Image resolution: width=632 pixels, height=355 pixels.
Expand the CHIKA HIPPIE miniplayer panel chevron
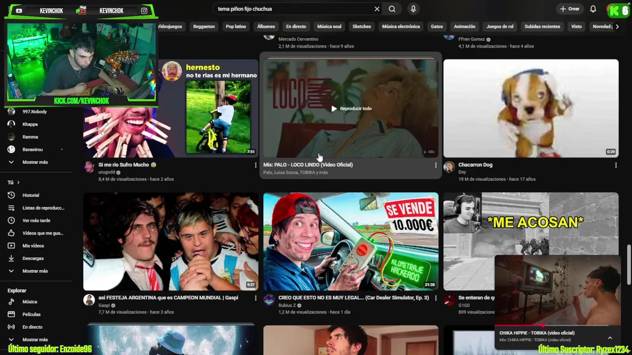[x=610, y=338]
